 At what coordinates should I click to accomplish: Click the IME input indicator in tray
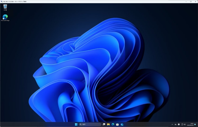175,124
